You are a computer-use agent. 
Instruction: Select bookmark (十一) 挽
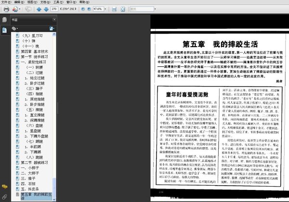click(x=30, y=46)
